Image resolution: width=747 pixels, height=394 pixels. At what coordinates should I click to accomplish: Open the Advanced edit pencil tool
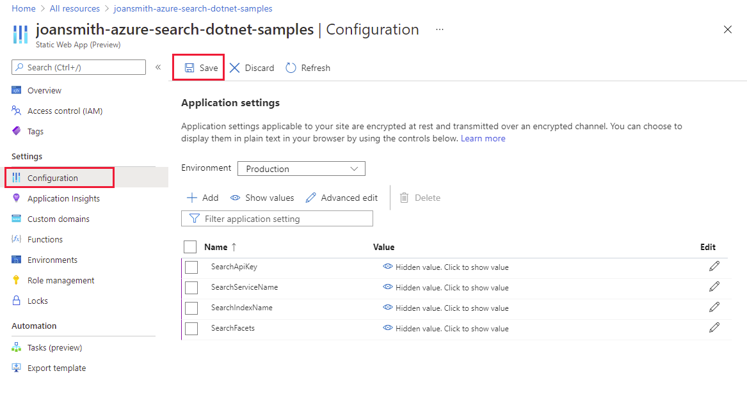tap(311, 198)
